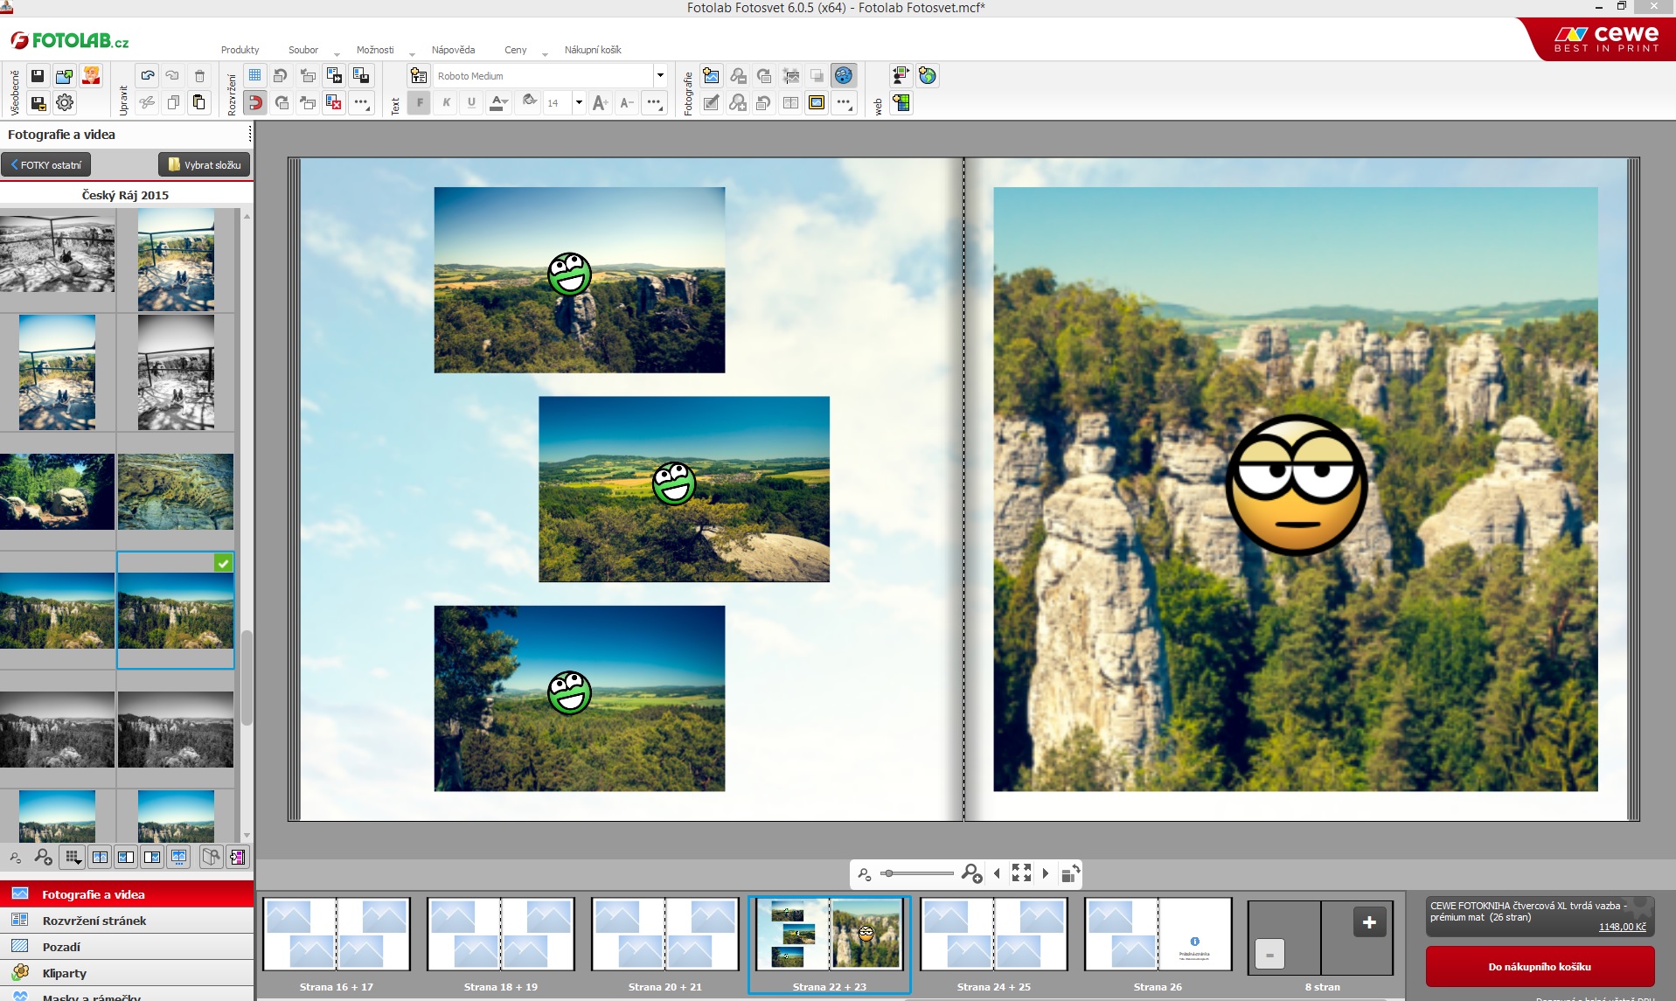The image size is (1676, 1001).
Task: Open settings with the gear icon
Action: point(65,103)
